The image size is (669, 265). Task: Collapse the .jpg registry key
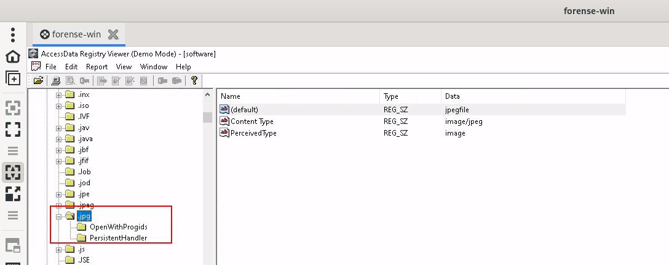pyautogui.click(x=59, y=216)
